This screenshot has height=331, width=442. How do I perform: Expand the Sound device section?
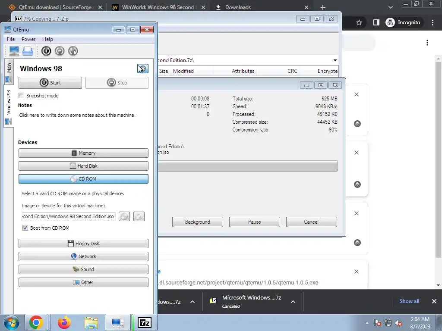click(83, 269)
